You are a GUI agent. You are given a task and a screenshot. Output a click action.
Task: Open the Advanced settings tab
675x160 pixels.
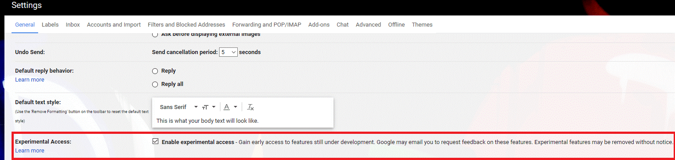coord(368,25)
